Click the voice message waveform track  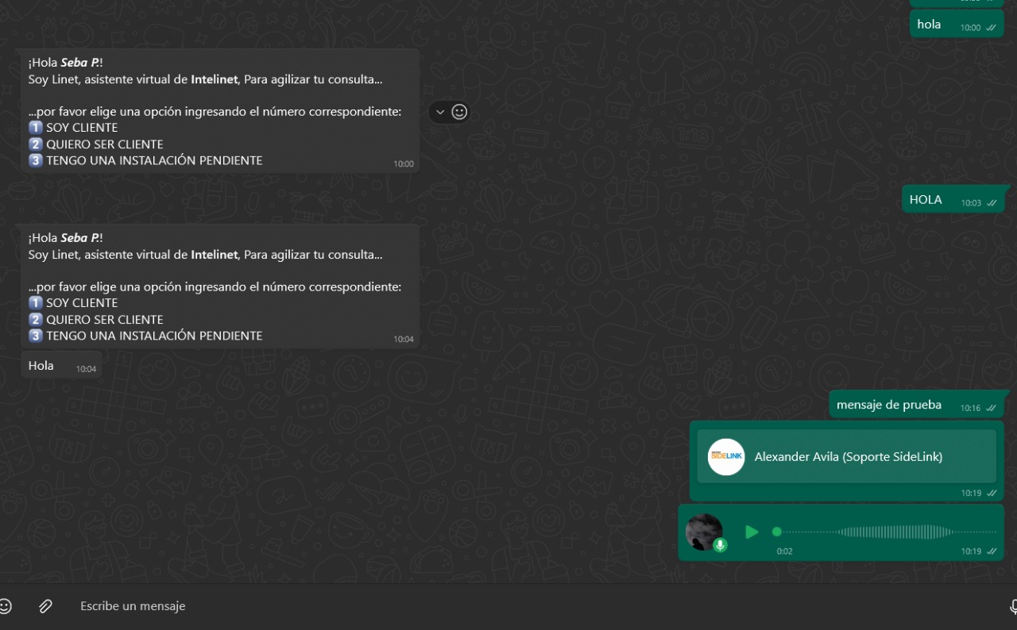click(890, 532)
